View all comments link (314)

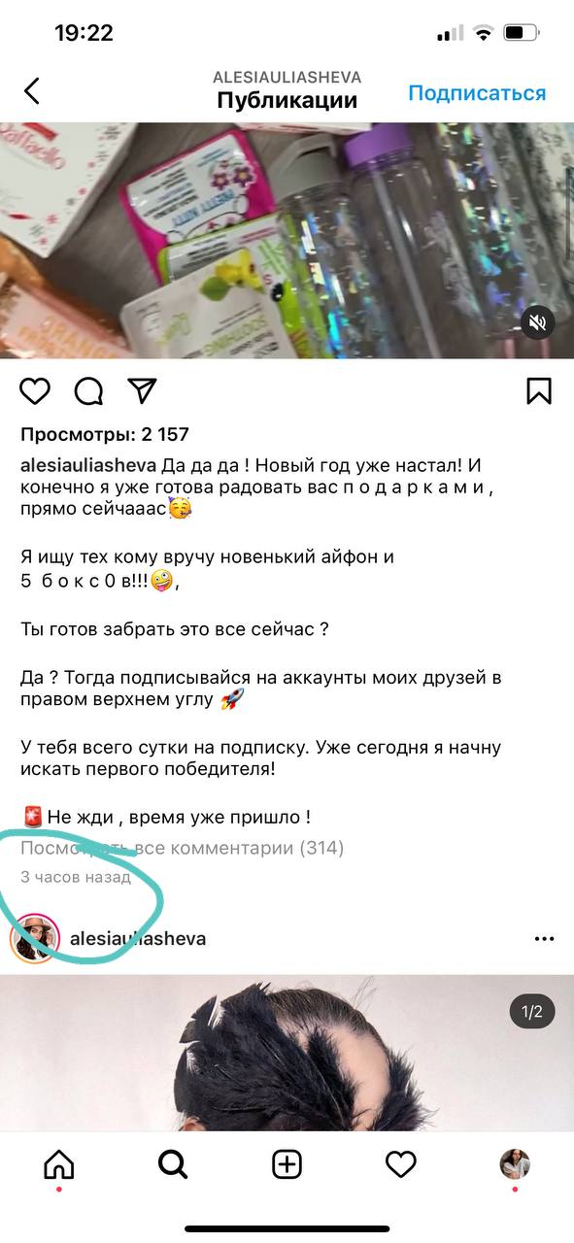183,848
